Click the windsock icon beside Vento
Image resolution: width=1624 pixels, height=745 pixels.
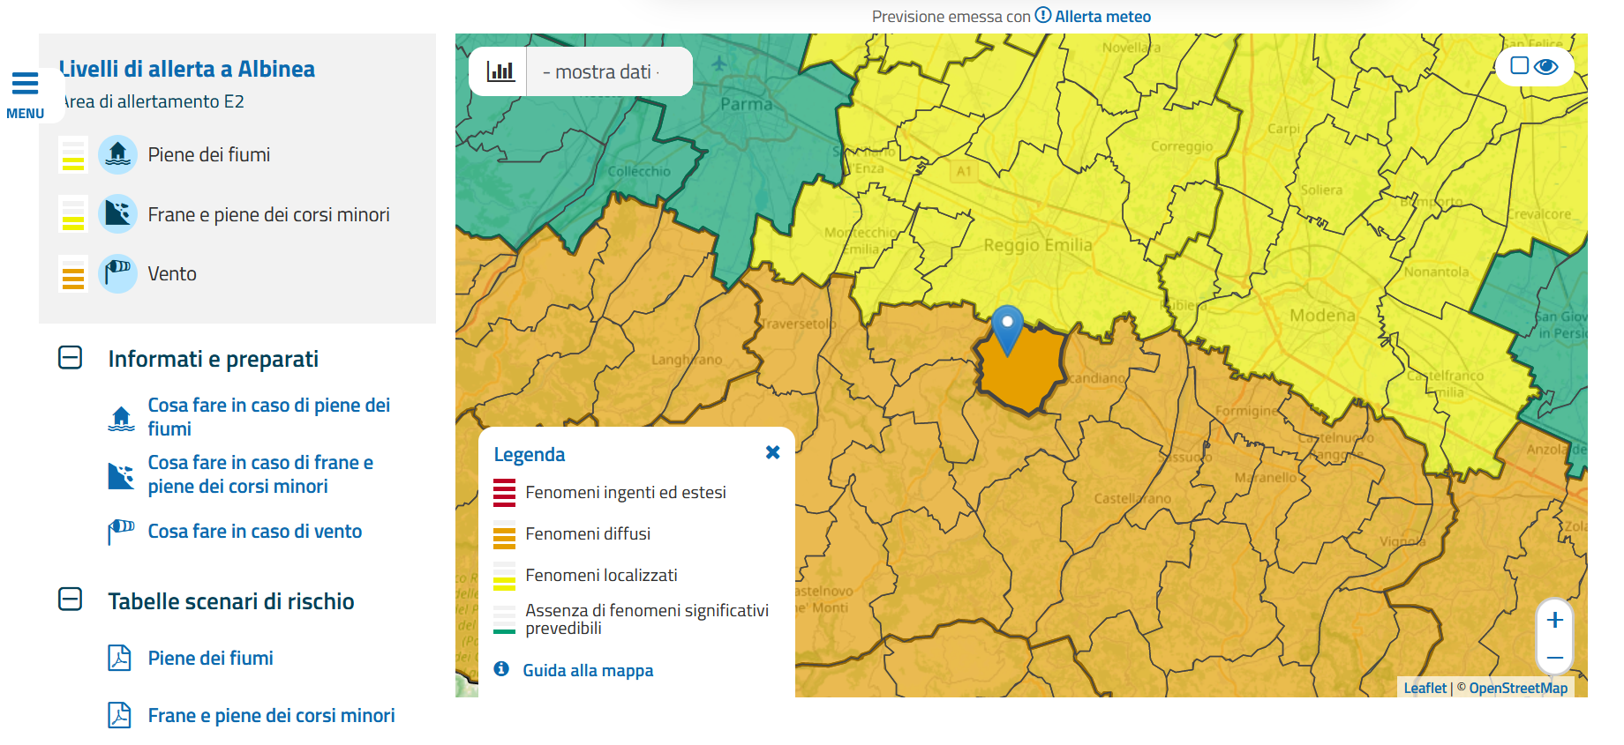point(117,273)
